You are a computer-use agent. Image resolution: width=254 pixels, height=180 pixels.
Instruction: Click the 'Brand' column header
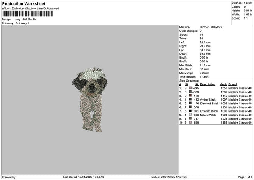click(232, 84)
